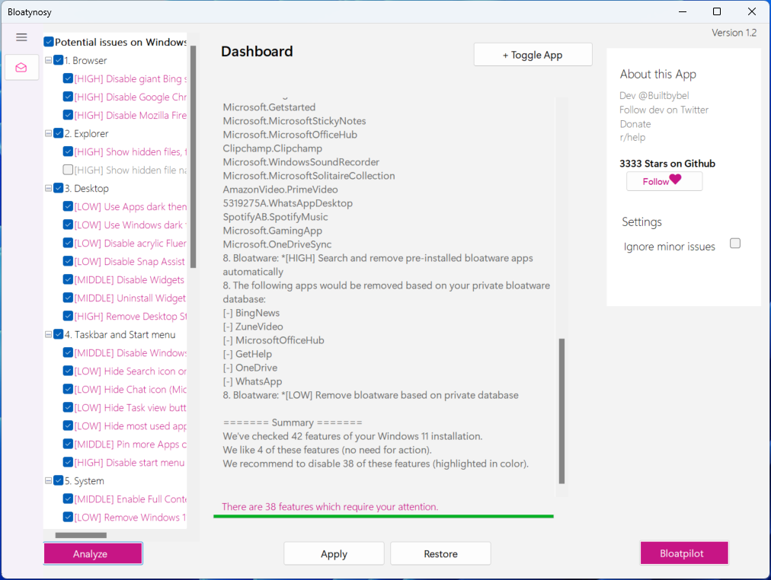This screenshot has width=771, height=580.
Task: Click AmazonVideo.PrimeVideo log entry
Action: pos(280,190)
